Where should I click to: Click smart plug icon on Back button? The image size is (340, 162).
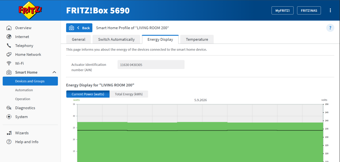coord(71,28)
